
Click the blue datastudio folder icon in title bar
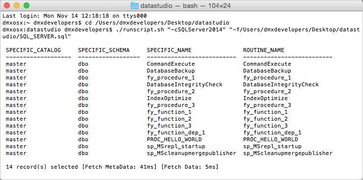tap(134, 5)
